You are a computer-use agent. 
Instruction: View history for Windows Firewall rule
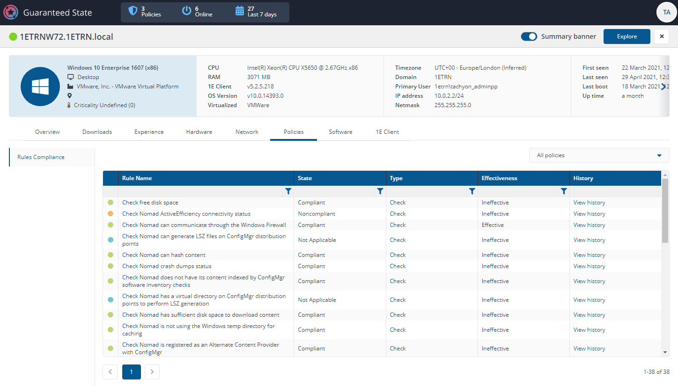pyautogui.click(x=589, y=225)
